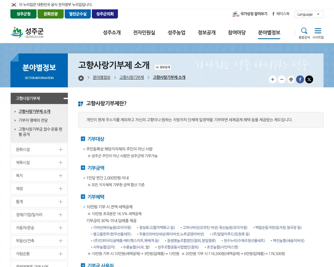The image size is (334, 267).
Task: Switch to the 문화관광 site tab
Action: point(51,14)
